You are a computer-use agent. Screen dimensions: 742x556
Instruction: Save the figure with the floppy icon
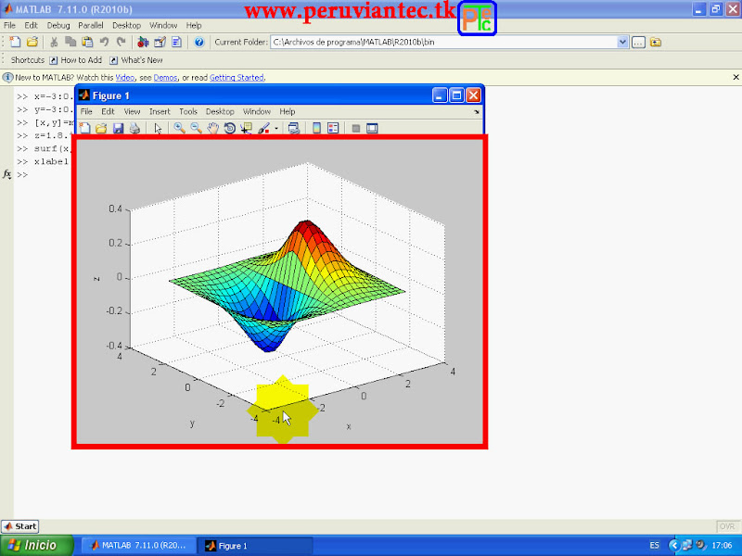click(118, 128)
